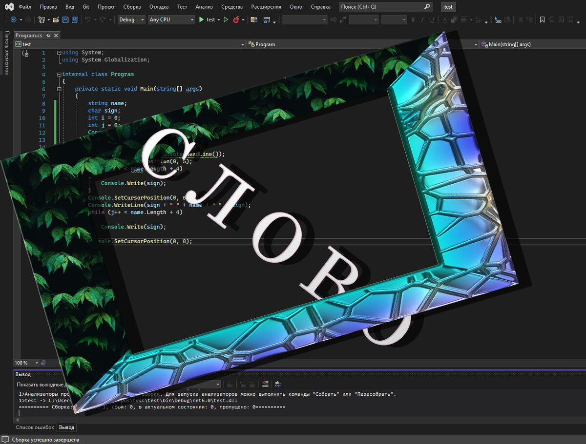The width and height of the screenshot is (586, 444).
Task: Open the Main(string[] args) member dropdown
Action: click(x=532, y=44)
